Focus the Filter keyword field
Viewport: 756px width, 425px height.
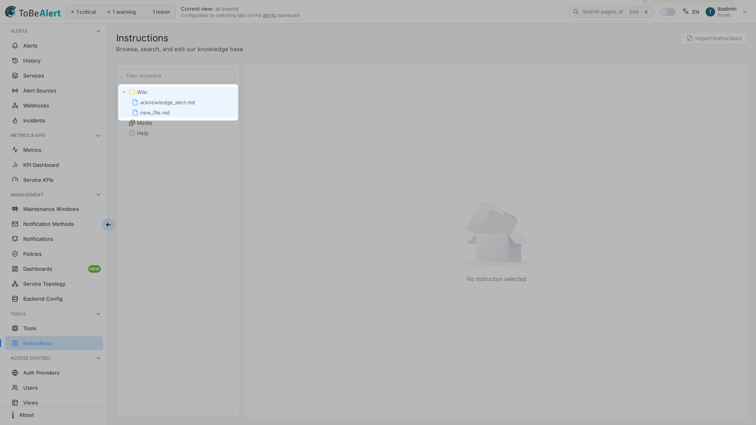[x=178, y=76]
